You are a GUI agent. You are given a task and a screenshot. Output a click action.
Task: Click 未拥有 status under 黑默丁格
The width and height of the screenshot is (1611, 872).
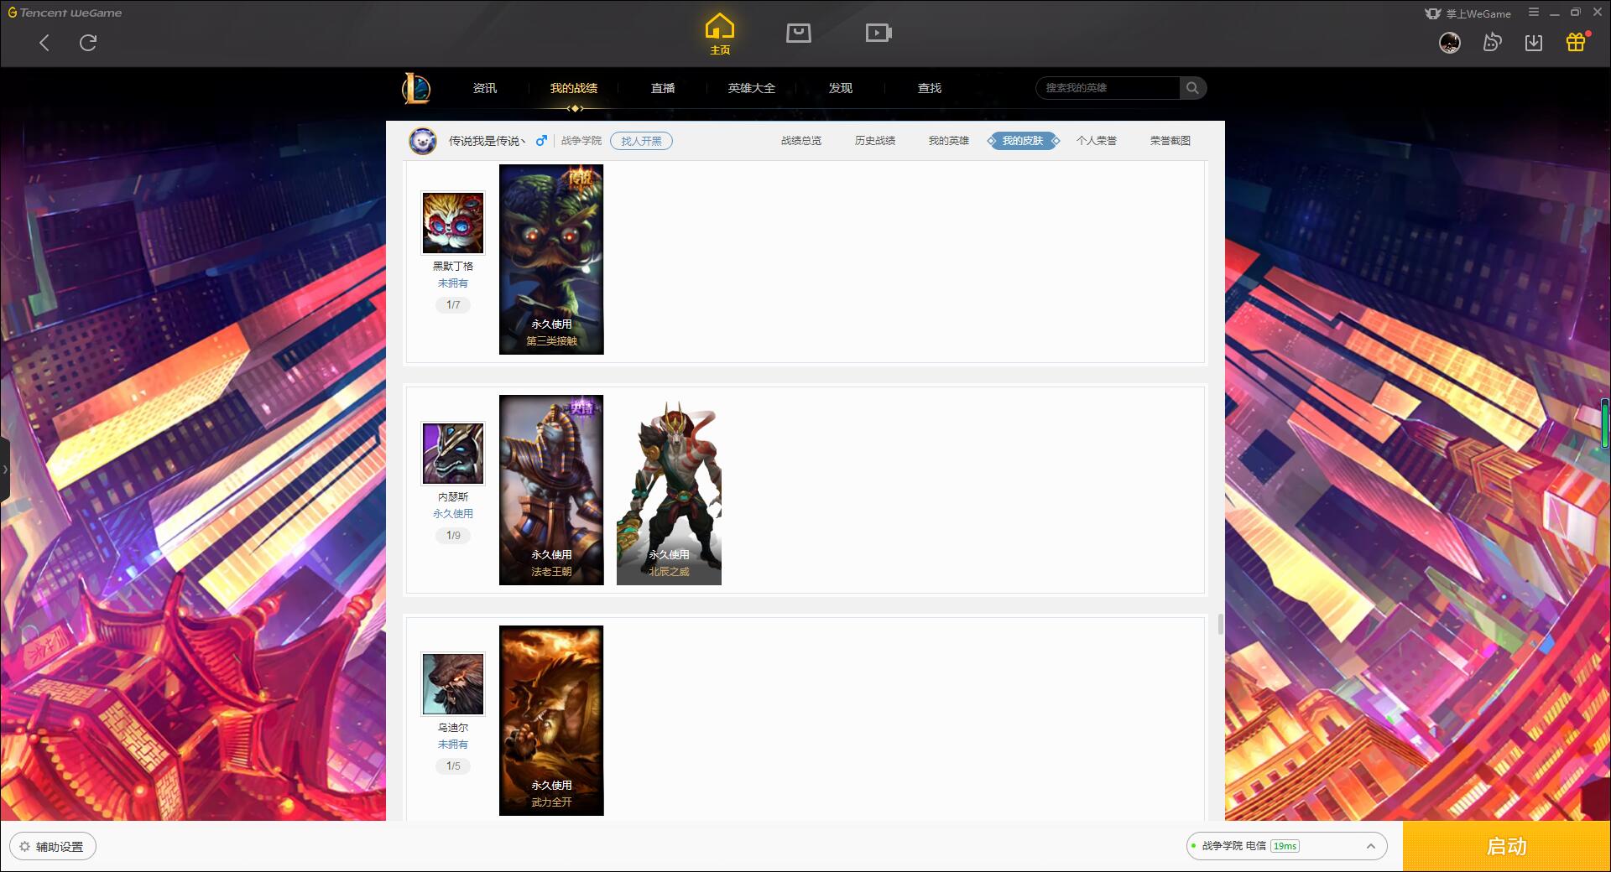pos(453,283)
